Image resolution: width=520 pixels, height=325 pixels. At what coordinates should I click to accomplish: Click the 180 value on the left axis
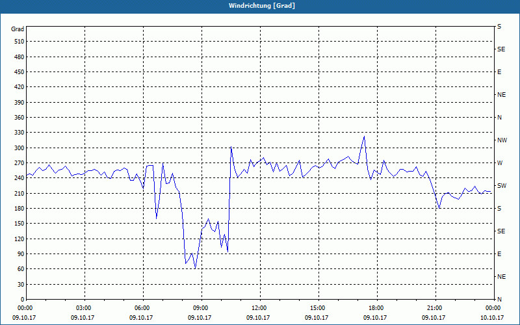[x=19, y=209]
